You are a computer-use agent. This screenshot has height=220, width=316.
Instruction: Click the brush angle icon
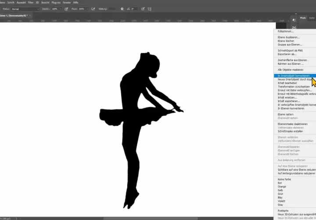coord(128,9)
